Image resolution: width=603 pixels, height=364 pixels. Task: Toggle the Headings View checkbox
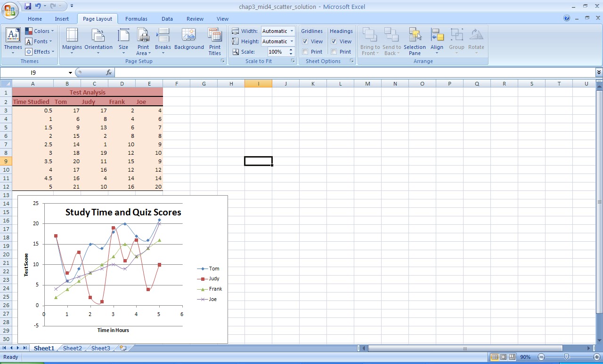[x=334, y=41]
